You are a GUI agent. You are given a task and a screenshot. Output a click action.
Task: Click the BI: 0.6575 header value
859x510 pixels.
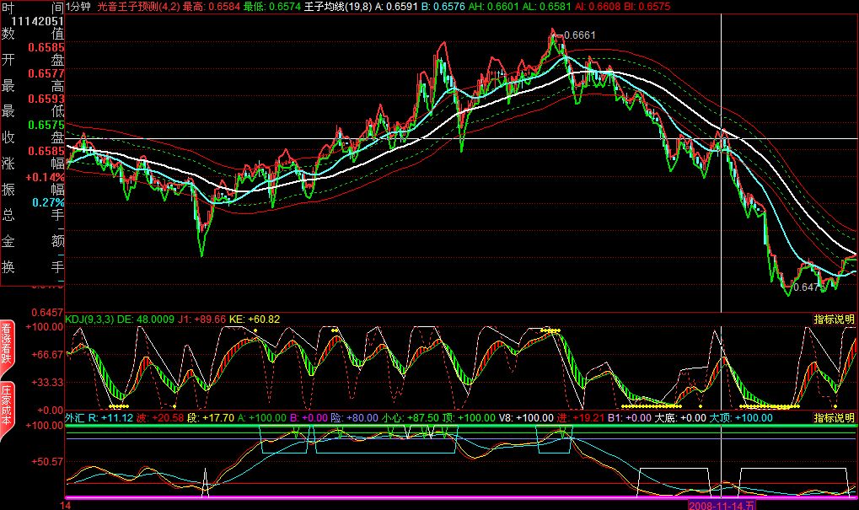tap(647, 7)
